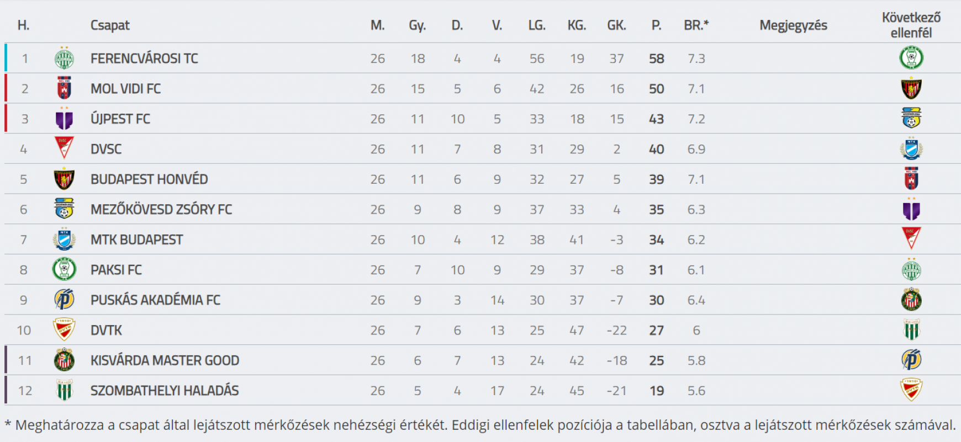This screenshot has height=442, width=961.
Task: Open SZOMBATHELYI HALADÁS team link
Action: pos(165,391)
